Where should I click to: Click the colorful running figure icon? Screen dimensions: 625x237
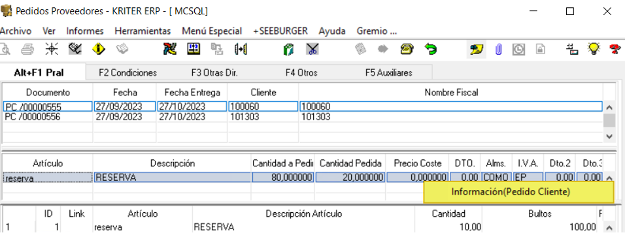pos(170,50)
